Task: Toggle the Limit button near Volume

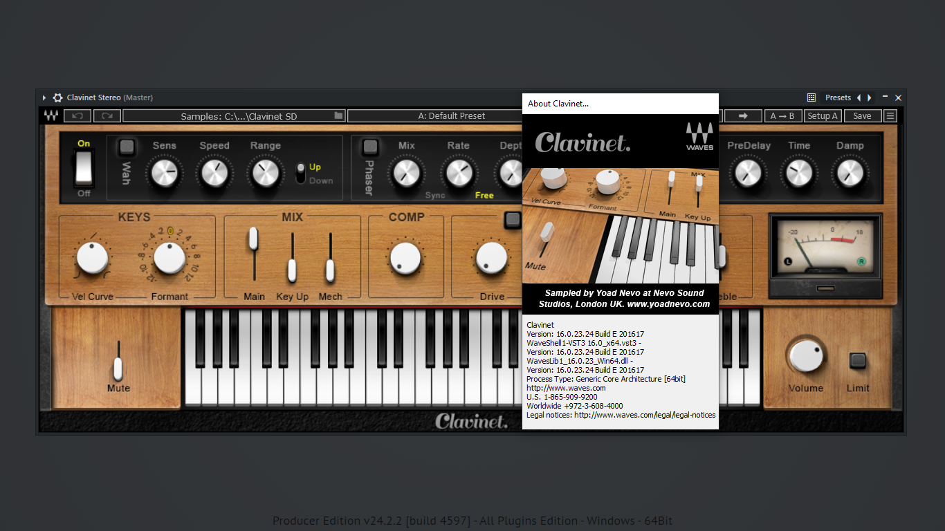Action: coord(858,360)
